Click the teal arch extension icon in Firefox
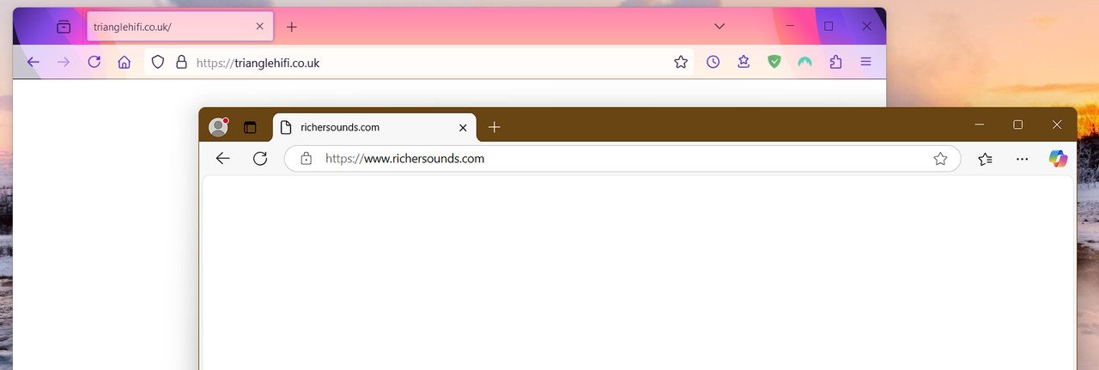Screen dimensions: 1099x370 [805, 62]
